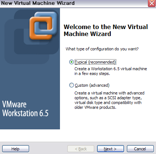The height and width of the screenshot is (154, 156).
Task: Proceed with the Next > button
Action: click(x=110, y=149)
